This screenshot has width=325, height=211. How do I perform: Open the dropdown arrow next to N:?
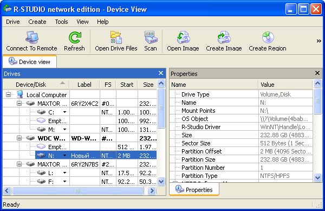click(64, 156)
